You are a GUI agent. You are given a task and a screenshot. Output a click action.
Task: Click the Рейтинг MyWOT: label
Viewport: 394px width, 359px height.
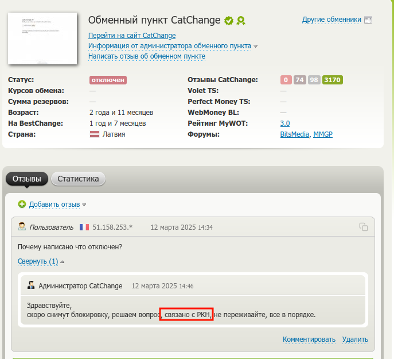point(217,123)
